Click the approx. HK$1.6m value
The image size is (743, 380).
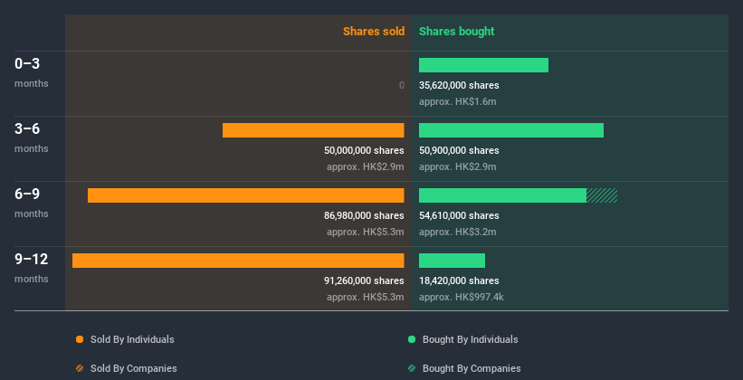pyautogui.click(x=458, y=101)
